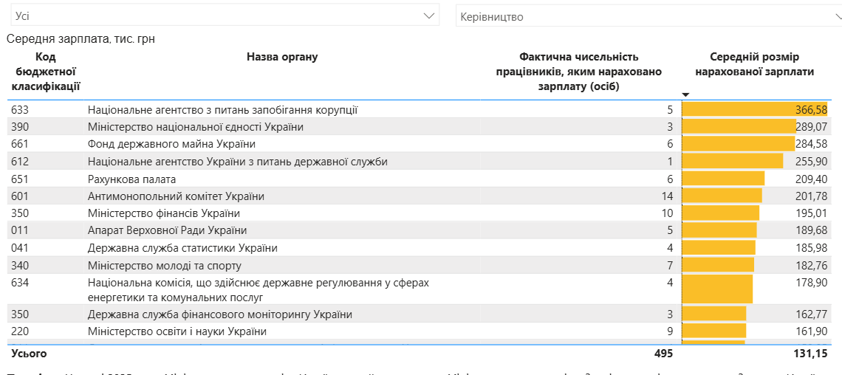The height and width of the screenshot is (375, 842).
Task: Expand the "Усі" dropdown chevron
Action: tap(429, 16)
